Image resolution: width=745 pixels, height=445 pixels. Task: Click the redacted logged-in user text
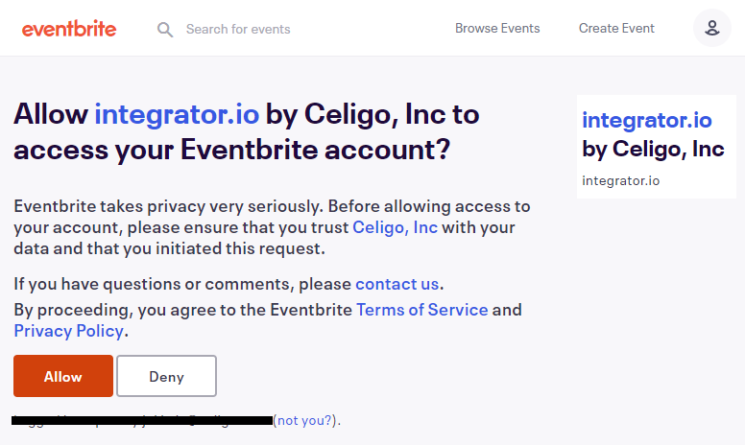pyautogui.click(x=142, y=420)
